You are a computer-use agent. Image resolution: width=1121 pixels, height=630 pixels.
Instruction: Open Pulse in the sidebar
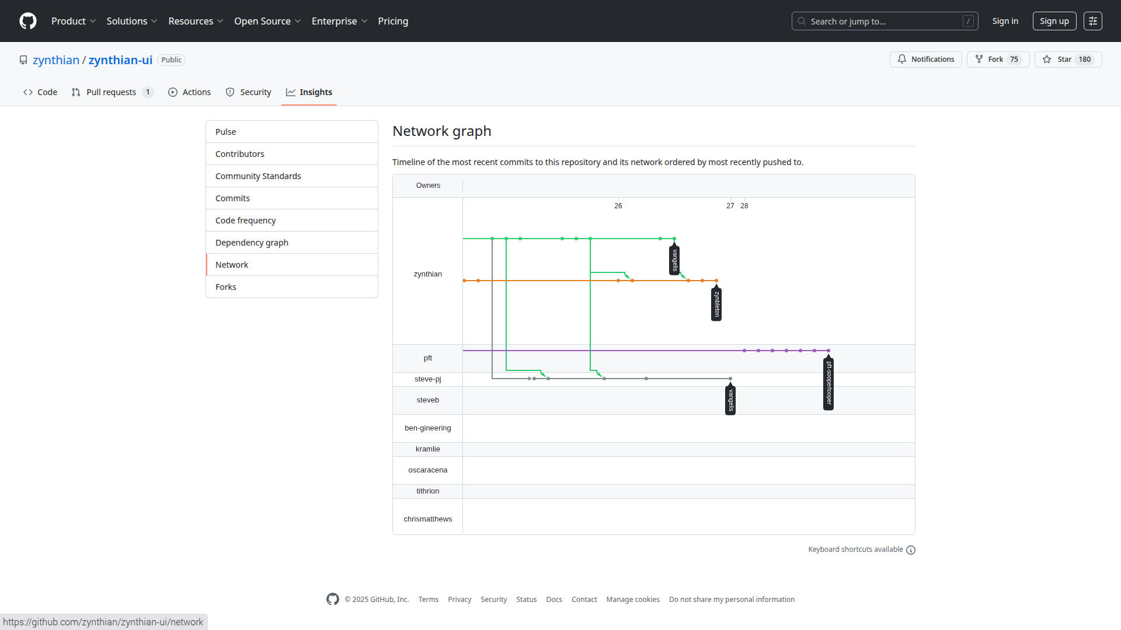coord(292,132)
